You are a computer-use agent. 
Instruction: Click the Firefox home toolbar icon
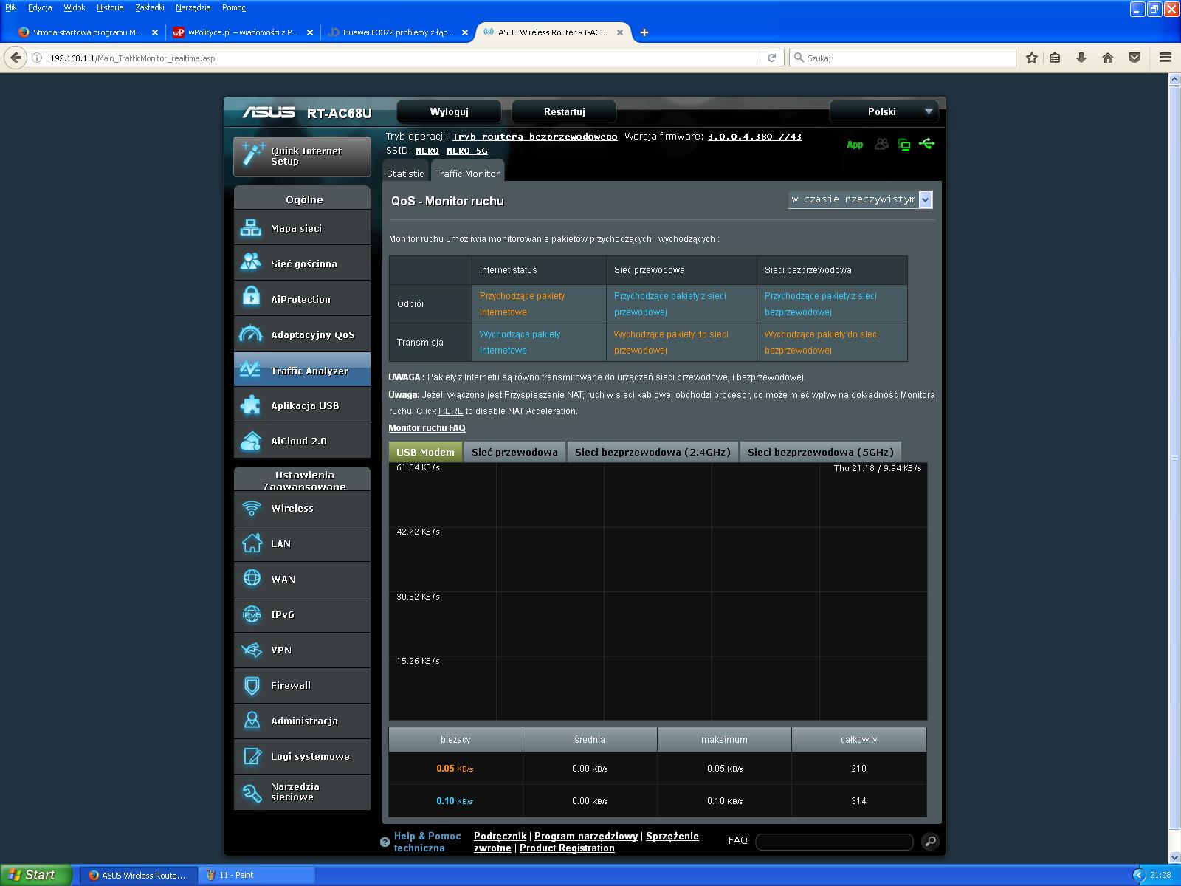click(1107, 58)
